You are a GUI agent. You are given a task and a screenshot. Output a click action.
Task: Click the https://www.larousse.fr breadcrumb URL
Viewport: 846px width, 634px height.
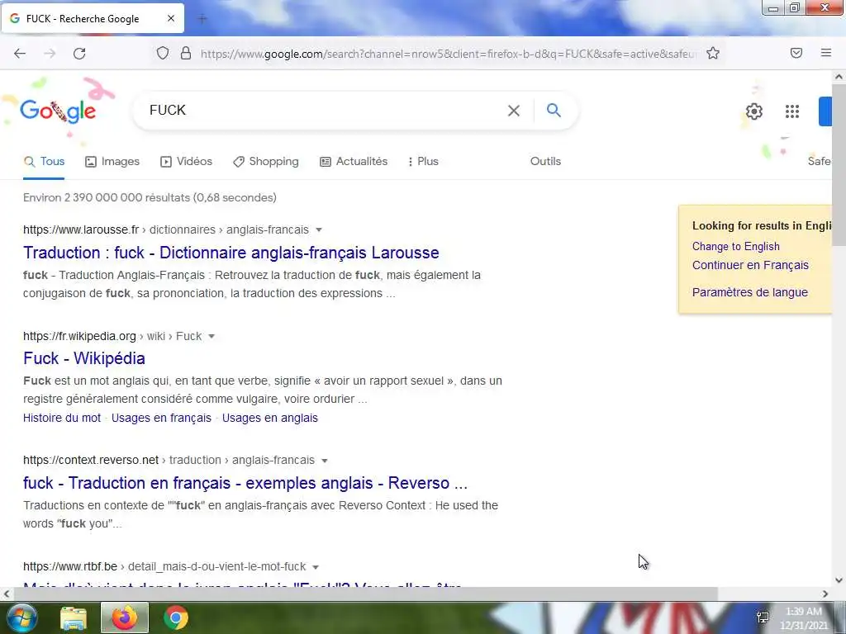pos(81,229)
